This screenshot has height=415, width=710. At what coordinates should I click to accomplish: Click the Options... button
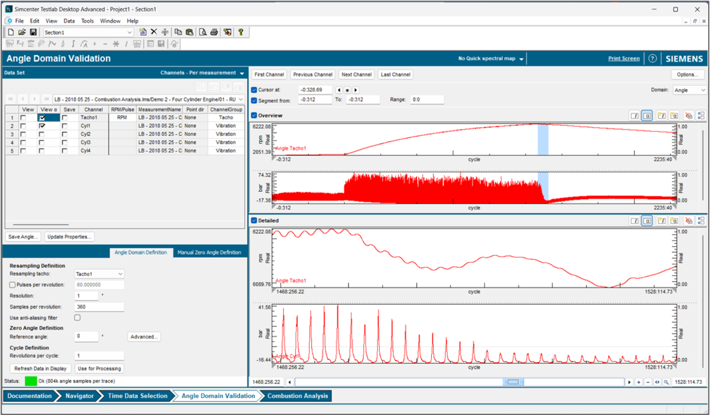688,74
